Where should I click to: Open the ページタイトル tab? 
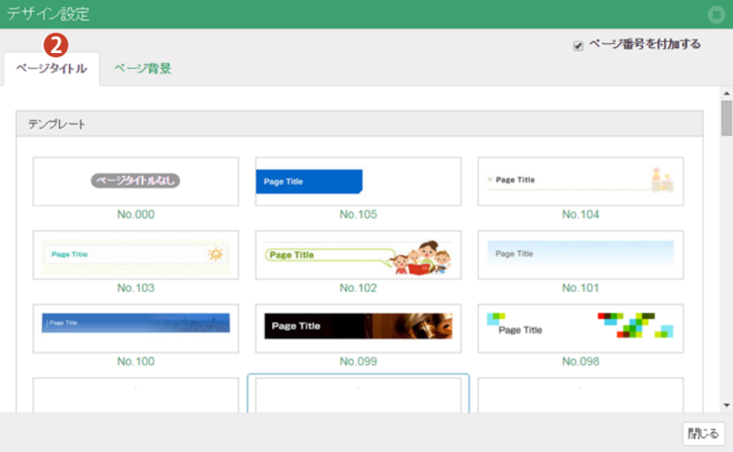(x=51, y=69)
